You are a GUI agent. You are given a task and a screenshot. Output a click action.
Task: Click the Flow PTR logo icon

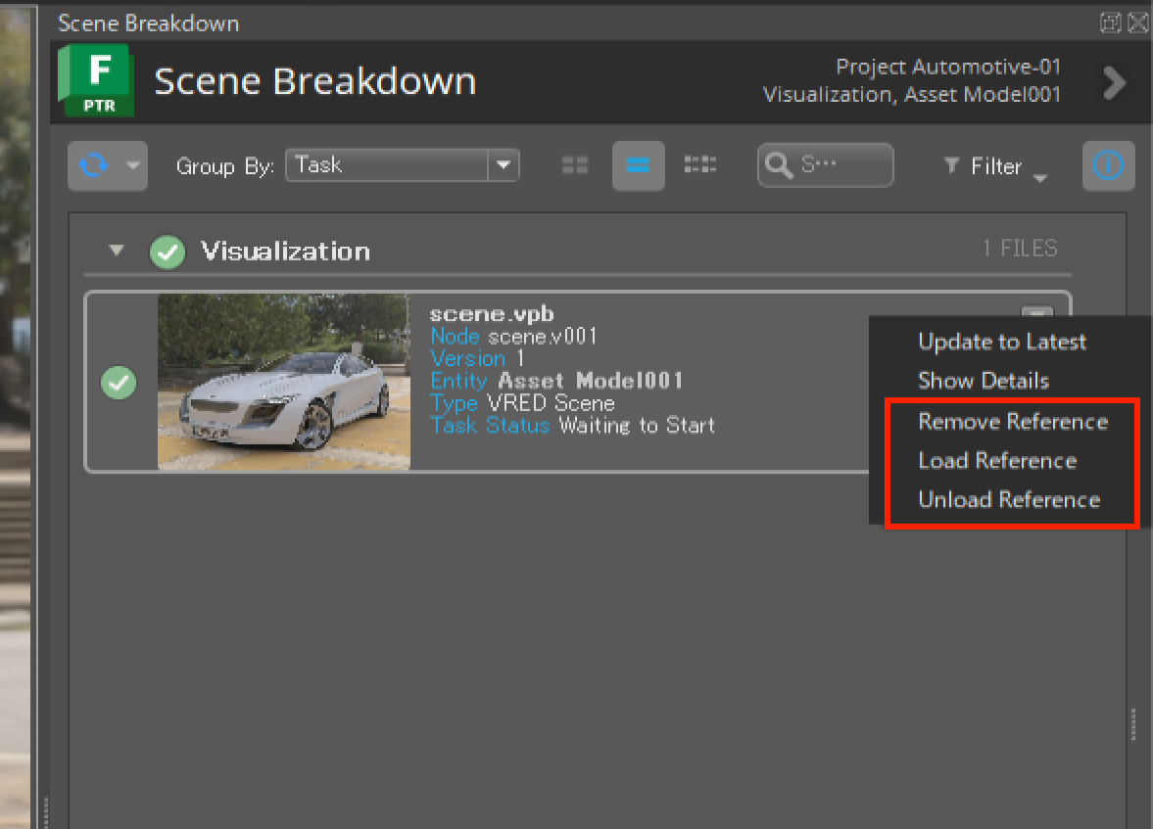coord(95,80)
